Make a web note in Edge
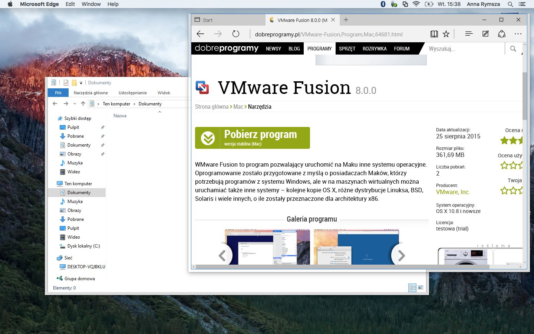The width and height of the screenshot is (534, 334). click(x=485, y=34)
